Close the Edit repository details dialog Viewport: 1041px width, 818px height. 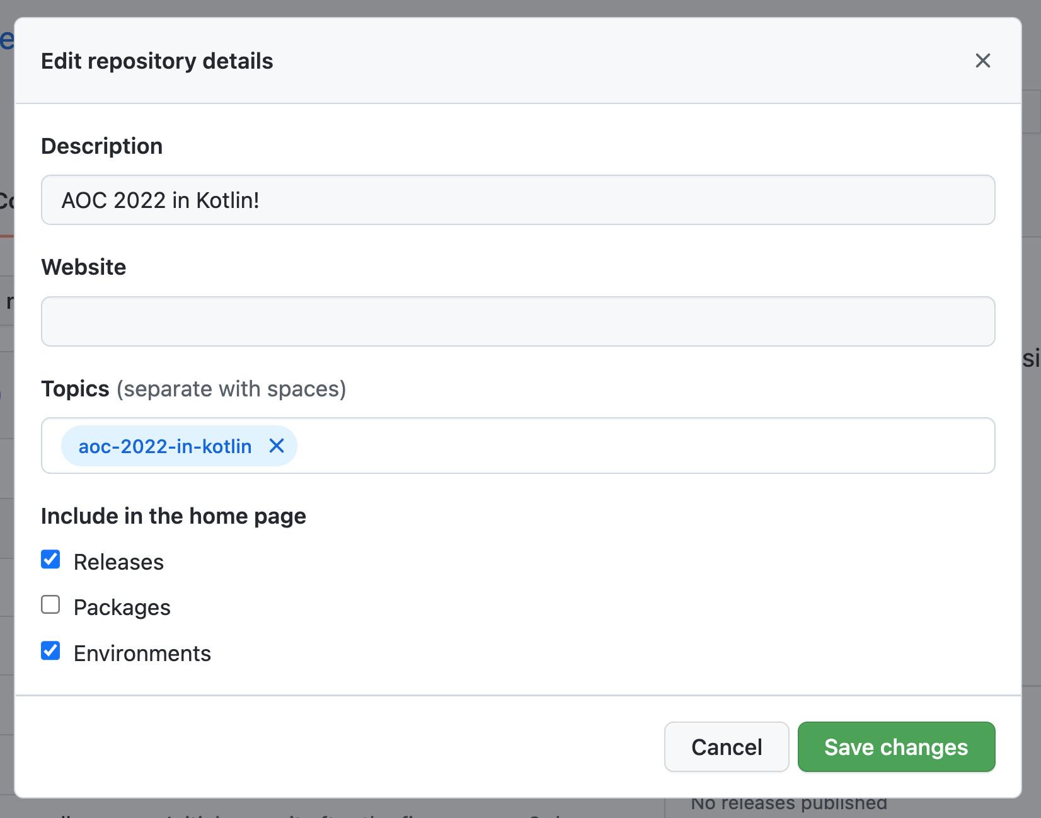click(x=982, y=60)
